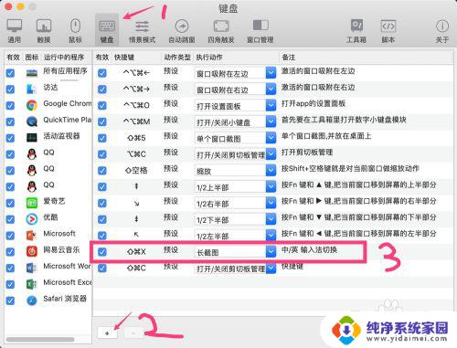The image size is (457, 348).
Task: Select the 单个窗口截图,并放在桌面上 note cell
Action: (x=326, y=136)
